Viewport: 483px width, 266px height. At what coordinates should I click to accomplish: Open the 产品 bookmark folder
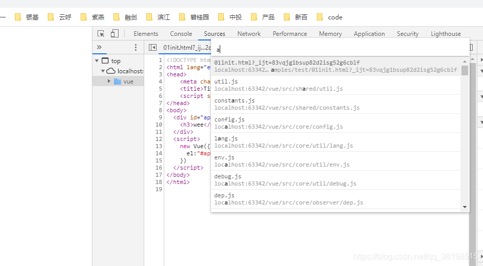(263, 17)
